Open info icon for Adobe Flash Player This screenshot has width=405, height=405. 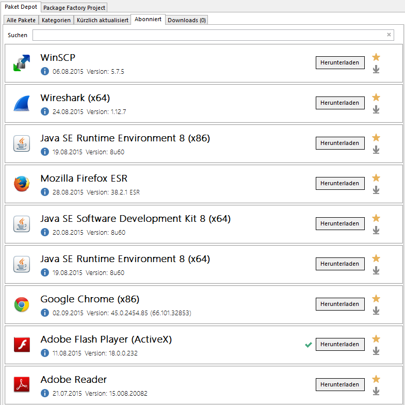[x=45, y=353]
